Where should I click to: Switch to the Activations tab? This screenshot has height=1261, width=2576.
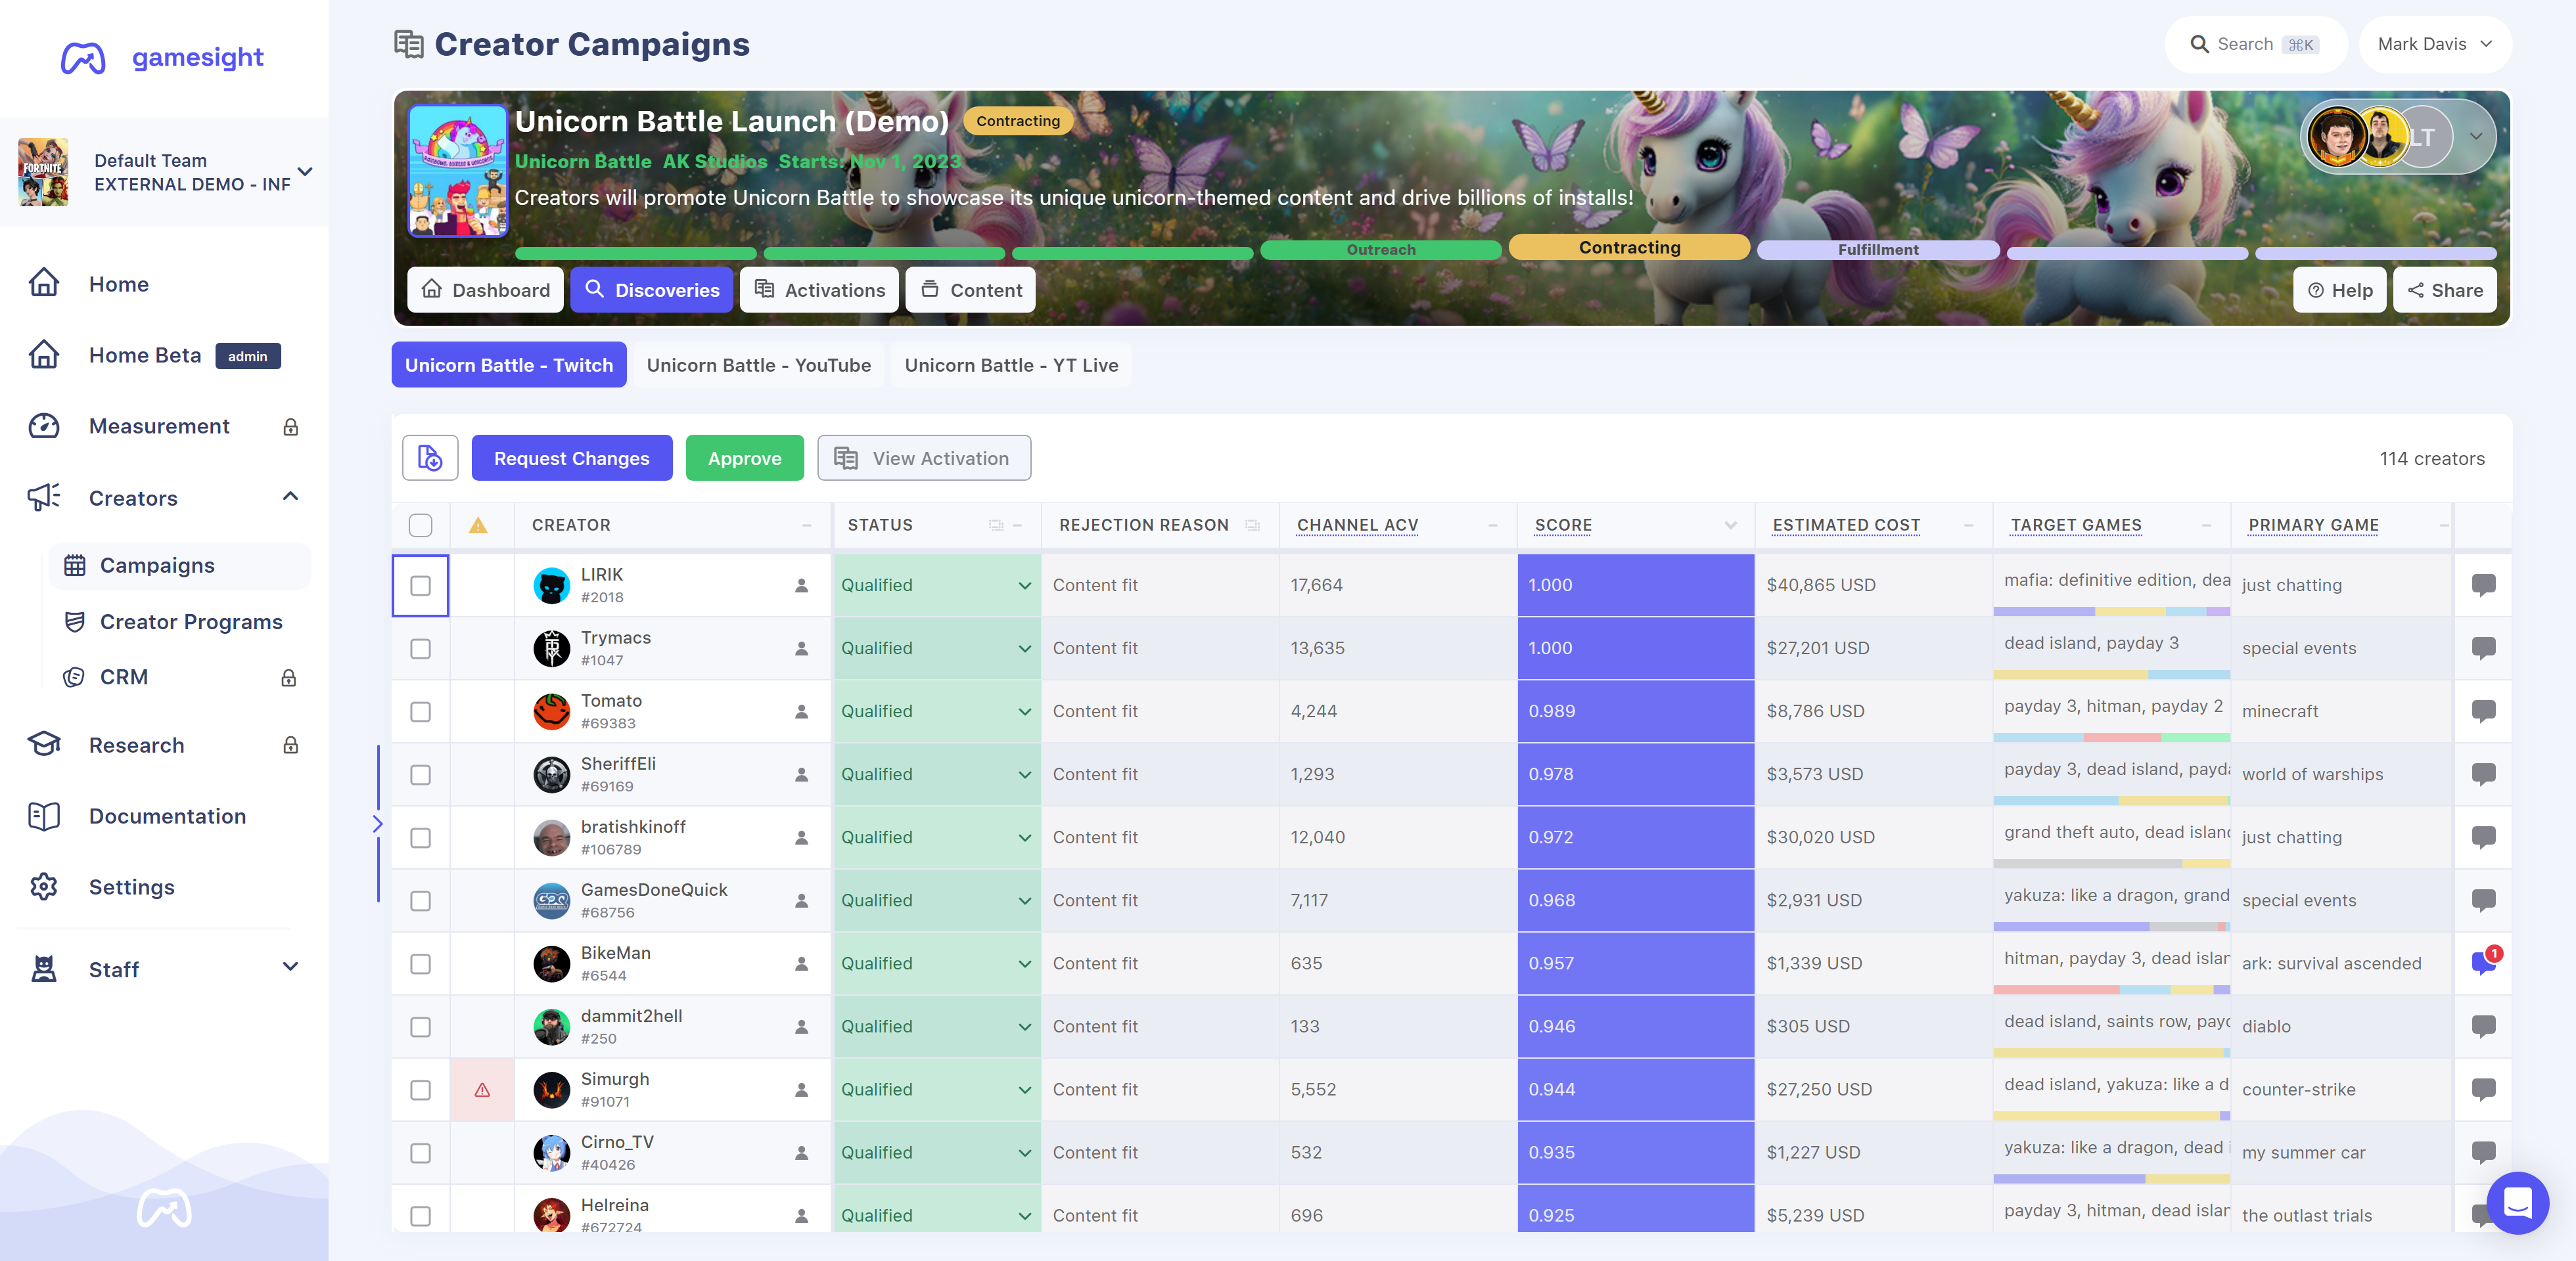819,290
